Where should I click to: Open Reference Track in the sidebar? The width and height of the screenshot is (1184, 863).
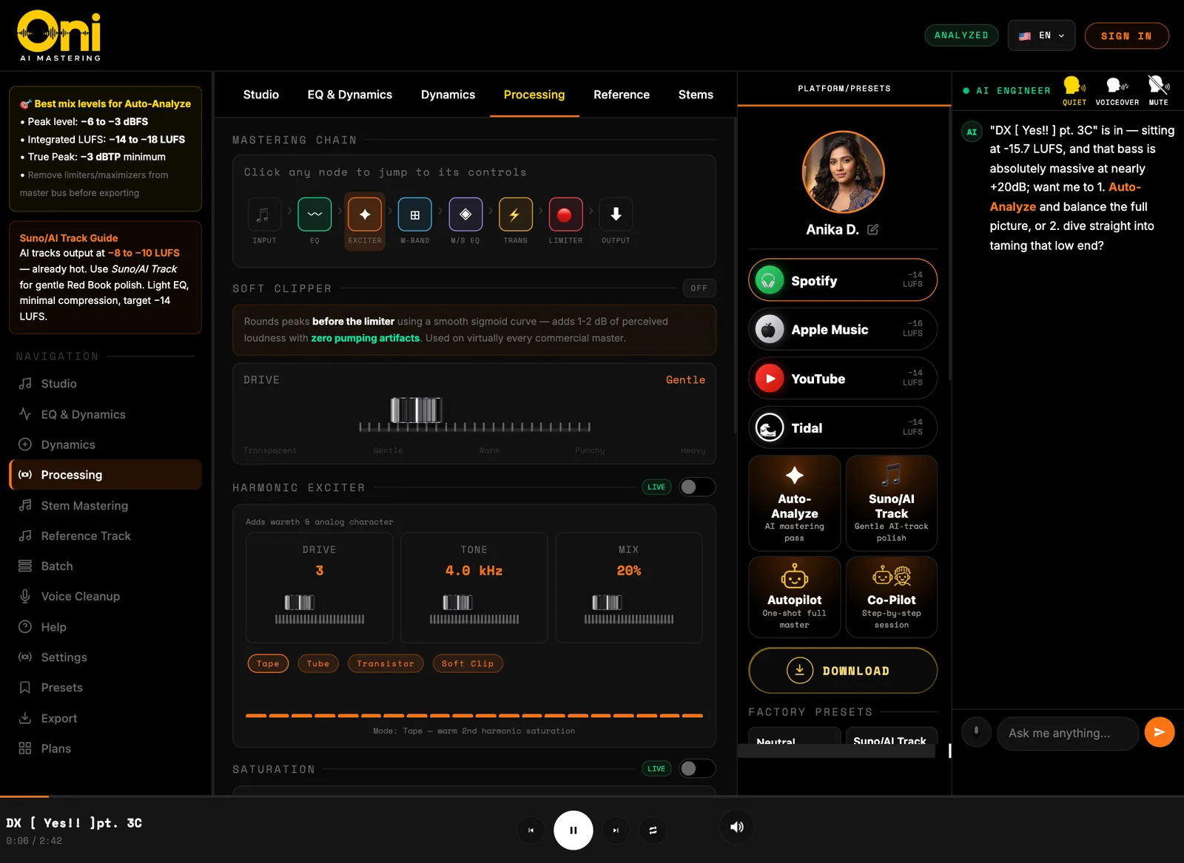105,535
